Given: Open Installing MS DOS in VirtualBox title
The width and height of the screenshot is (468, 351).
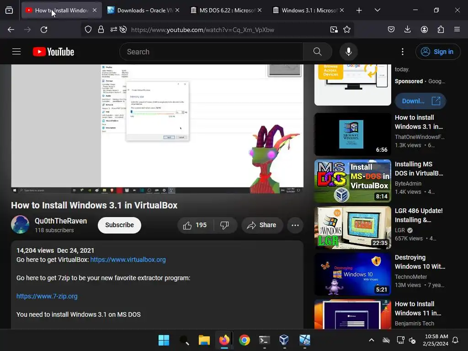Looking at the screenshot, I should point(419,169).
